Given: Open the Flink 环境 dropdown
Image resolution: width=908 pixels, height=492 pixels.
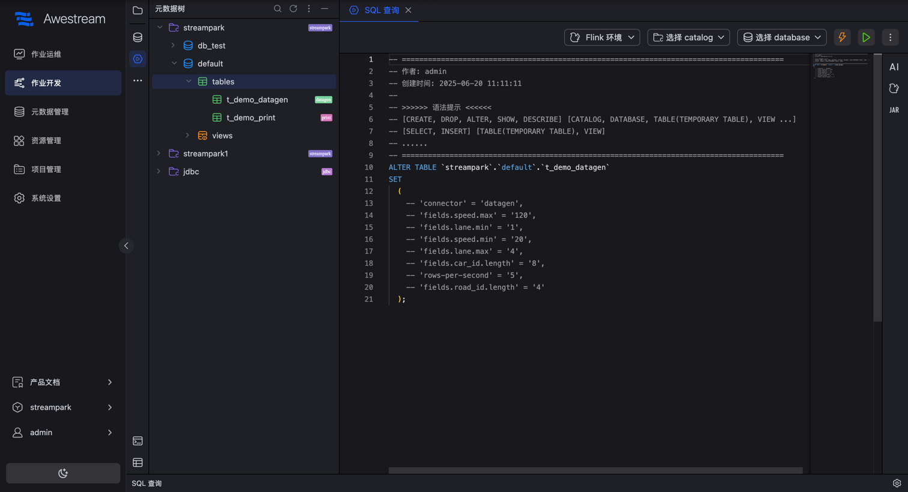Looking at the screenshot, I should coord(602,37).
